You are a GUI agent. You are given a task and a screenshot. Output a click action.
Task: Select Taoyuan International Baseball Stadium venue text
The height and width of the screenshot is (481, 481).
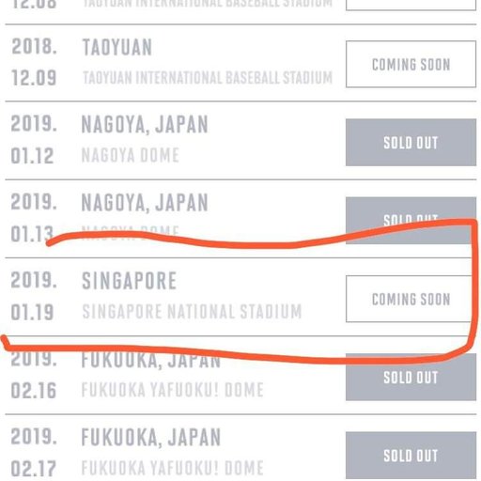click(x=208, y=78)
